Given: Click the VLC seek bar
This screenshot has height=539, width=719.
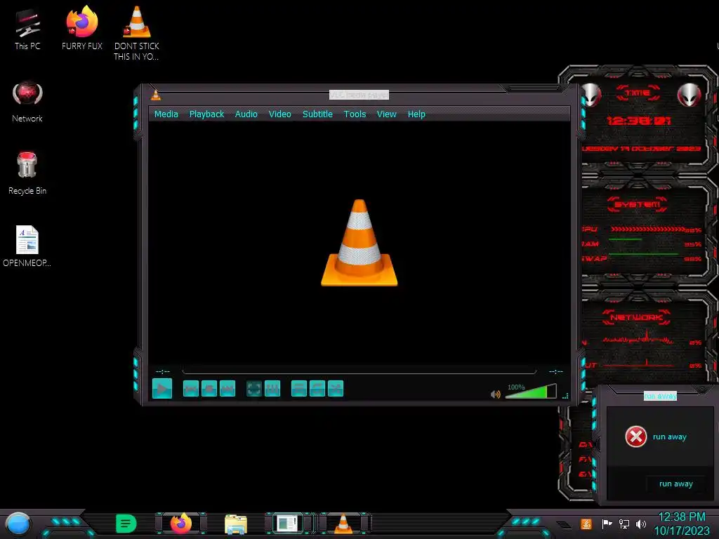Looking at the screenshot, I should pyautogui.click(x=359, y=371).
